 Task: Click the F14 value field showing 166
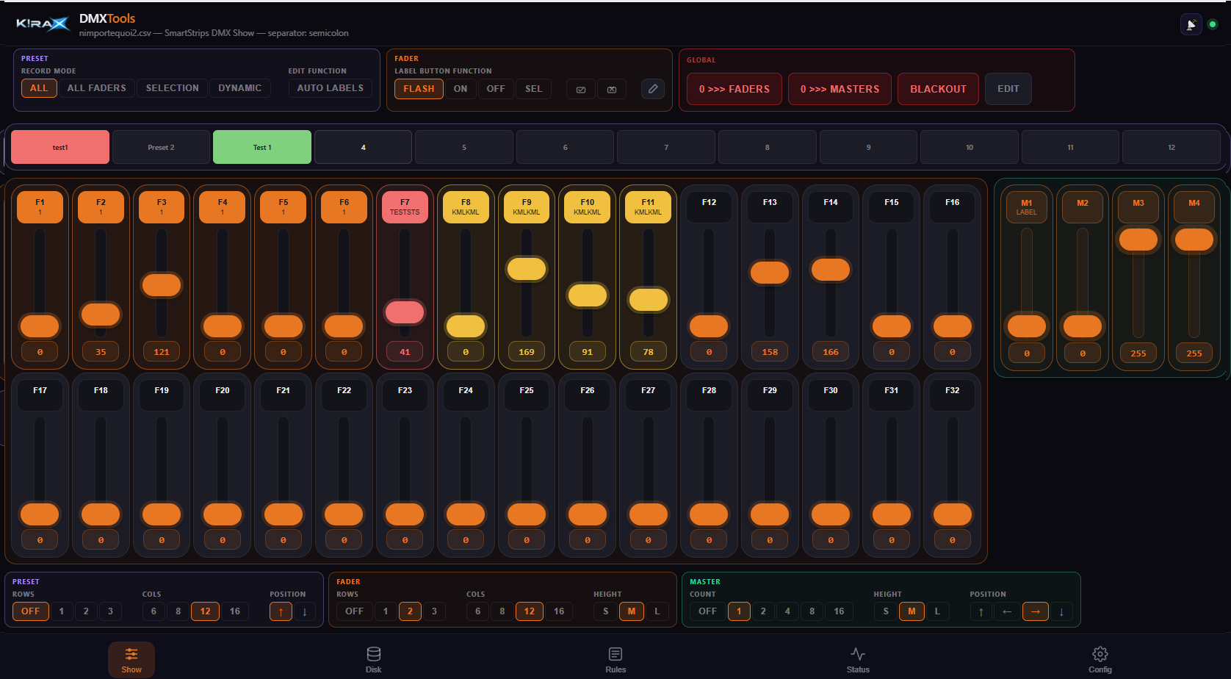click(831, 352)
